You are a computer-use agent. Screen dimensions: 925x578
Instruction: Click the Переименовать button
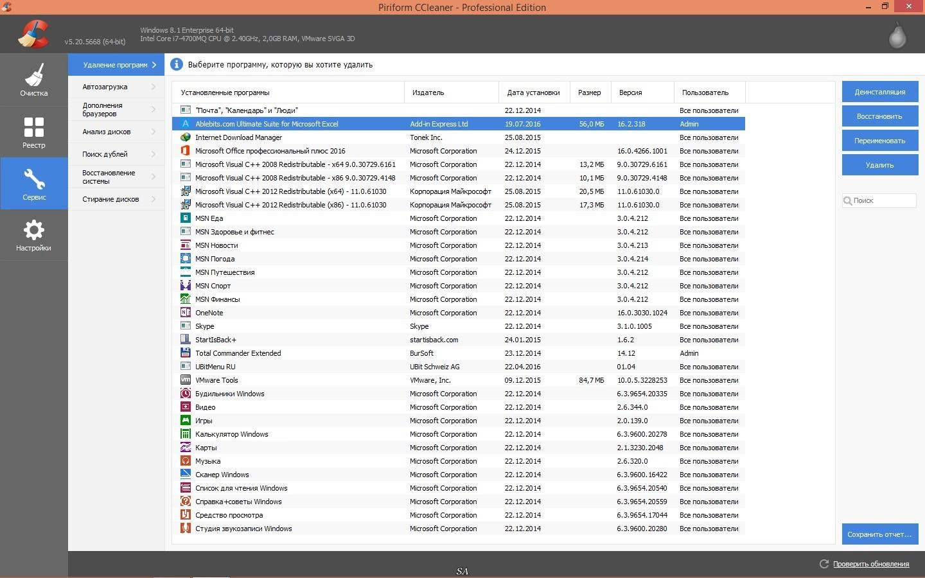[x=880, y=141]
